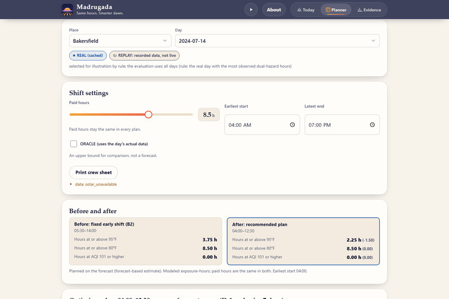The height and width of the screenshot is (299, 449).
Task: Click the Latest end time field
Action: coord(342,125)
